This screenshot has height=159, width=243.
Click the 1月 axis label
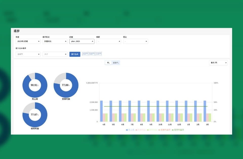tap(189, 125)
